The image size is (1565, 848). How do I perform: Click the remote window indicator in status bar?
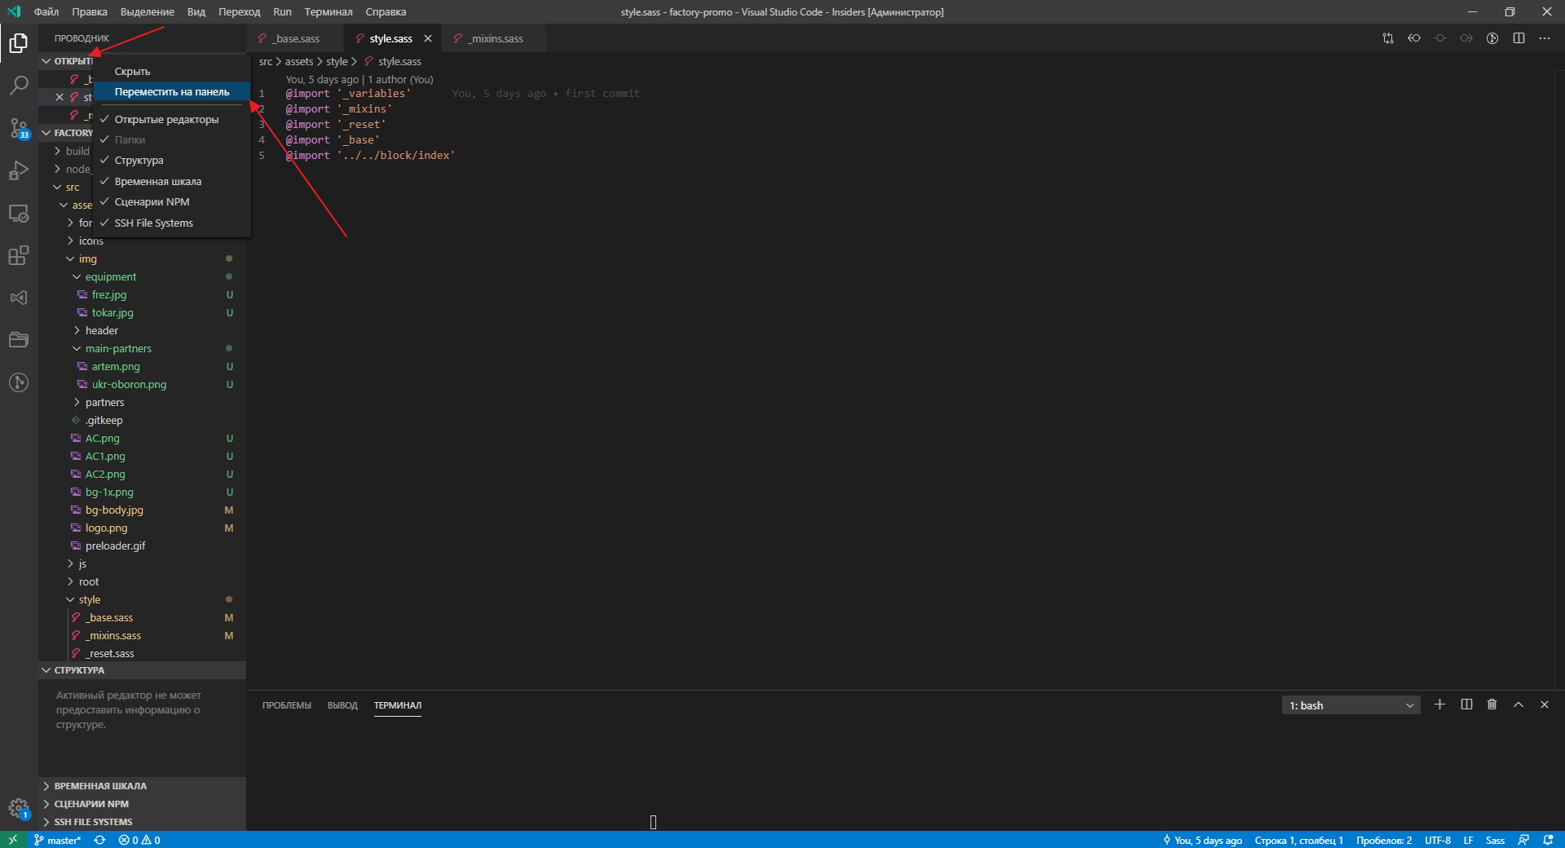coord(13,840)
